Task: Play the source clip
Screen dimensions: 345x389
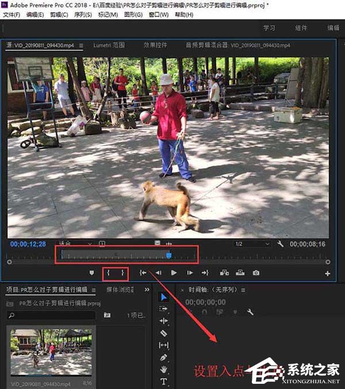Action: [174, 273]
